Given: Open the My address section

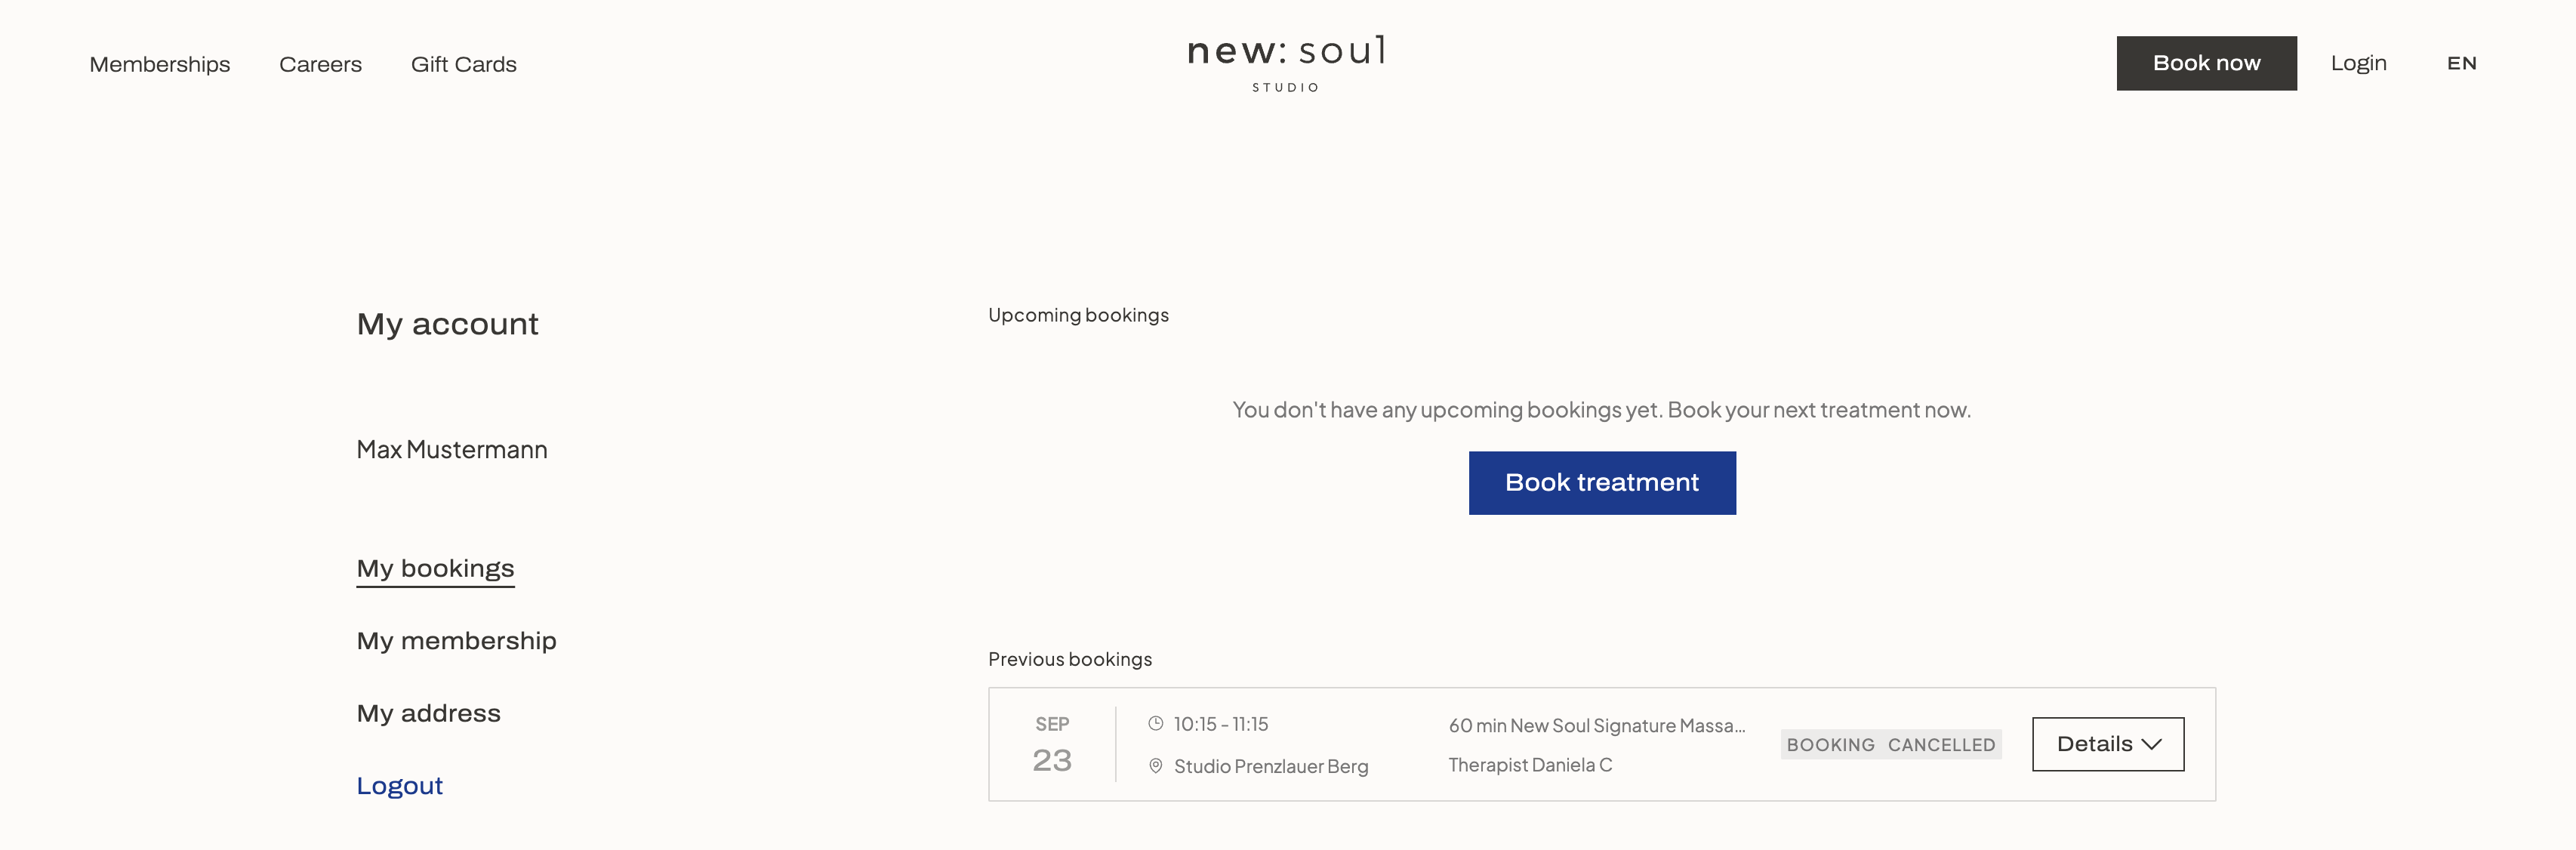Looking at the screenshot, I should [428, 713].
